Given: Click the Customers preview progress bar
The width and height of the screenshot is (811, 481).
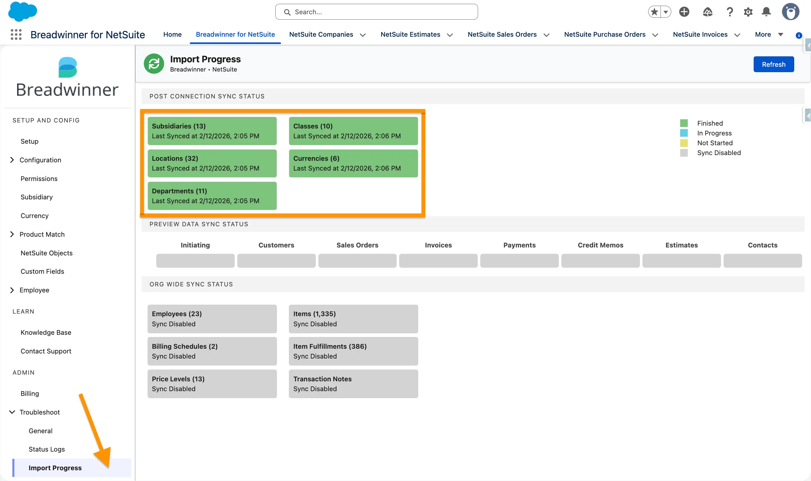Looking at the screenshot, I should click(276, 261).
